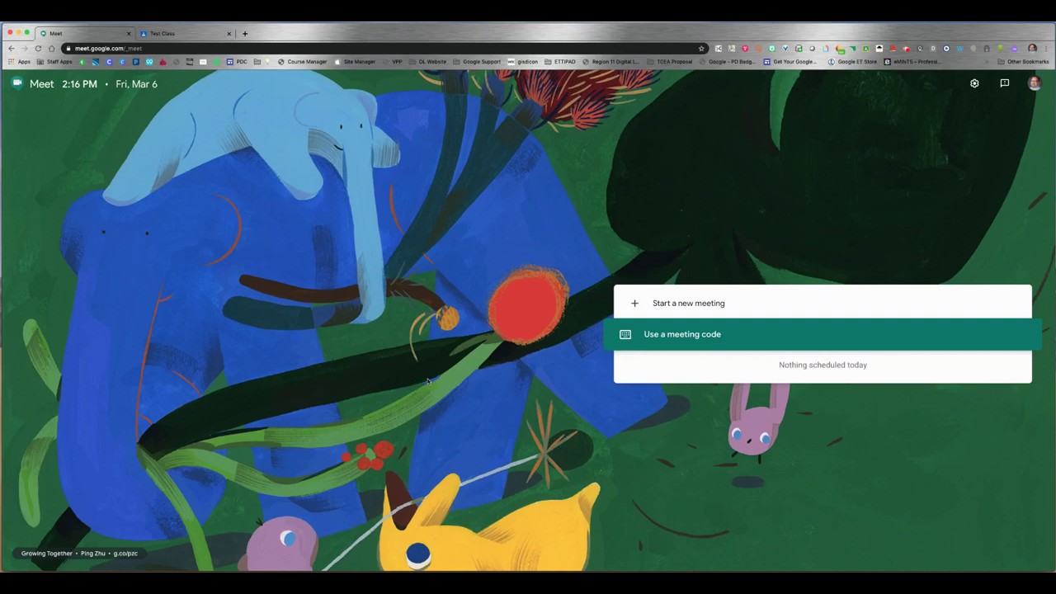Open the Chrome three-dot menu
This screenshot has width=1056, height=594.
pos(1046,49)
